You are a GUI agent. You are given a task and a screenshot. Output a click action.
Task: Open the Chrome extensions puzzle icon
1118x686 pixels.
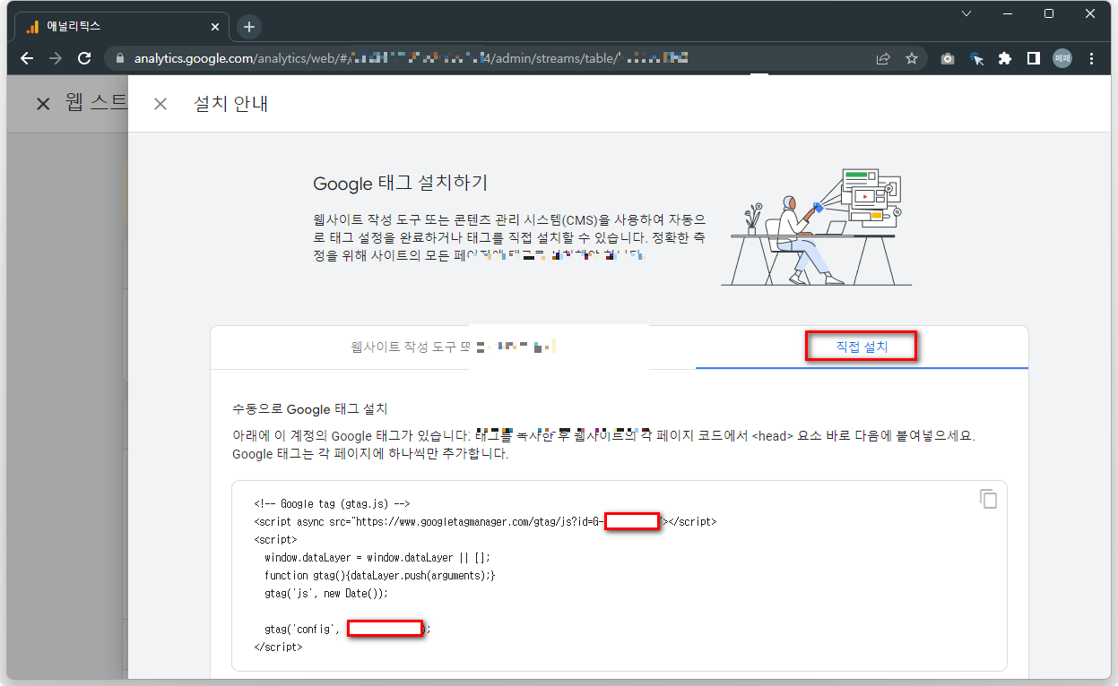click(x=1005, y=57)
